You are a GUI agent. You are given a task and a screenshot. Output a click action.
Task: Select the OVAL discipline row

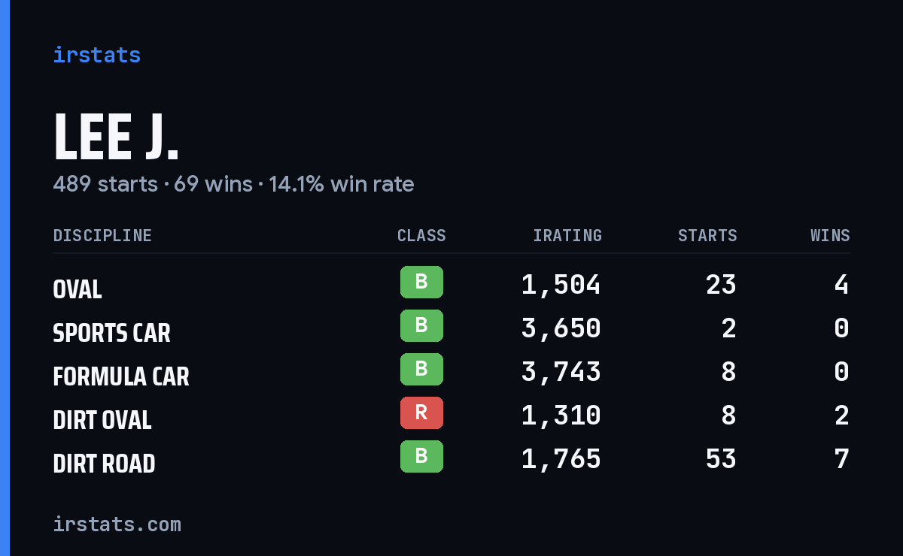451,285
